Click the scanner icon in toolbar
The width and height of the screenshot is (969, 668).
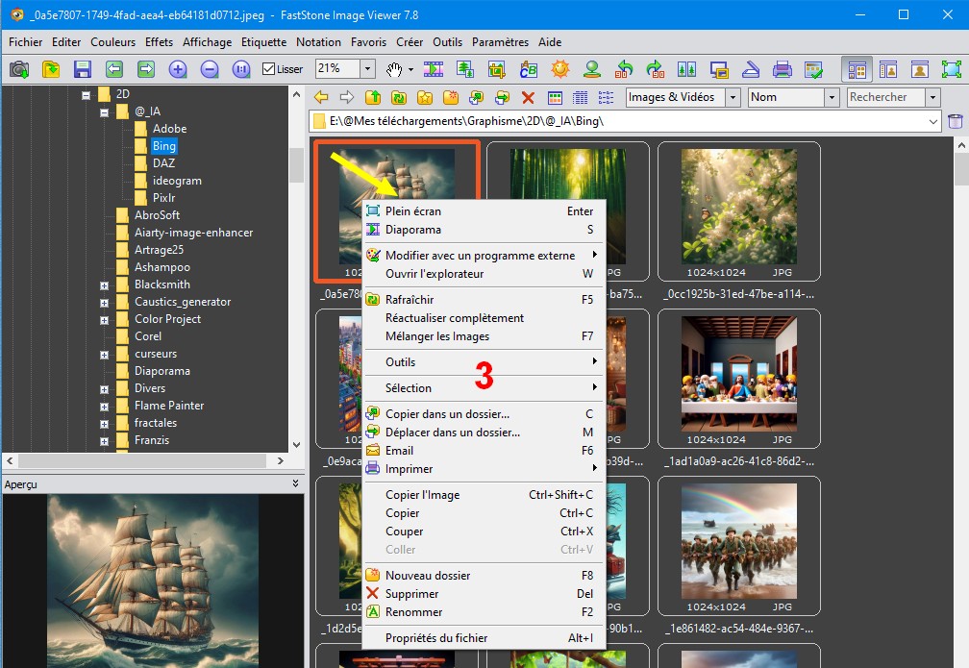[750, 68]
